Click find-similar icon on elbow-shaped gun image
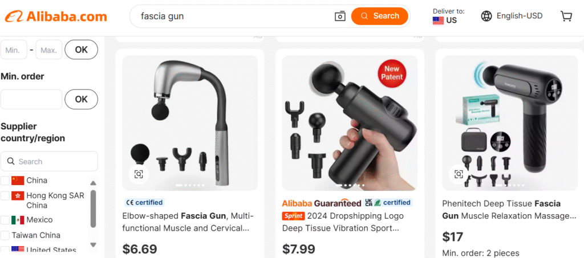The image size is (584, 258). pos(139,174)
